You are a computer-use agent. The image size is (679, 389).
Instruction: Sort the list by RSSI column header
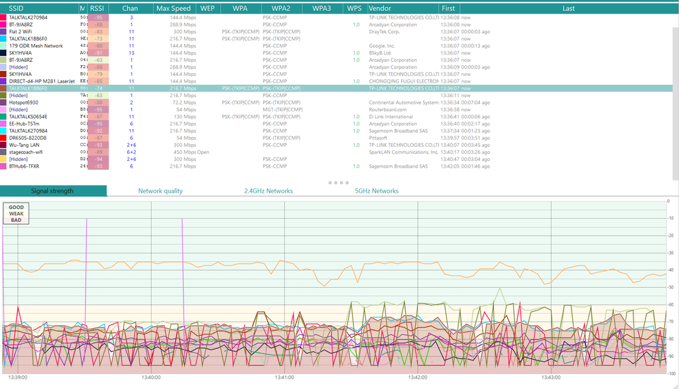pos(97,8)
